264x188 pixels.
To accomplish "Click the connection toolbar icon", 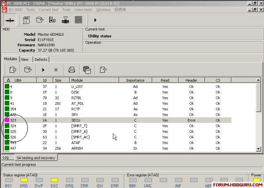I will tap(10, 20).
